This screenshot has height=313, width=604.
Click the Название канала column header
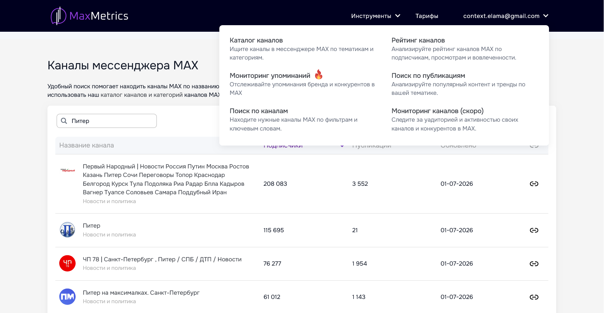[x=86, y=145]
